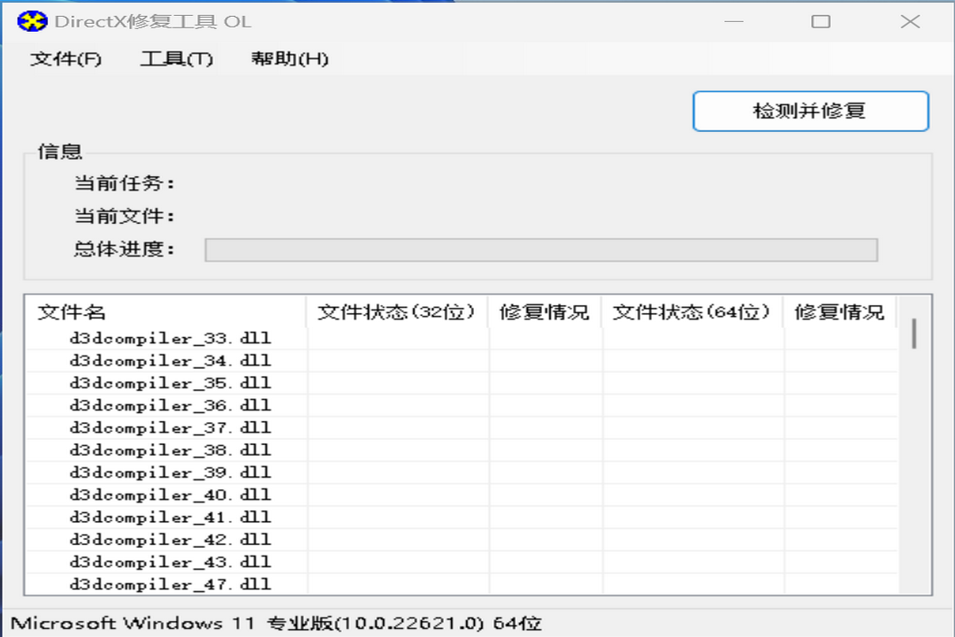This screenshot has width=955, height=637.
Task: Click the 总体进度 progress bar
Action: [540, 249]
